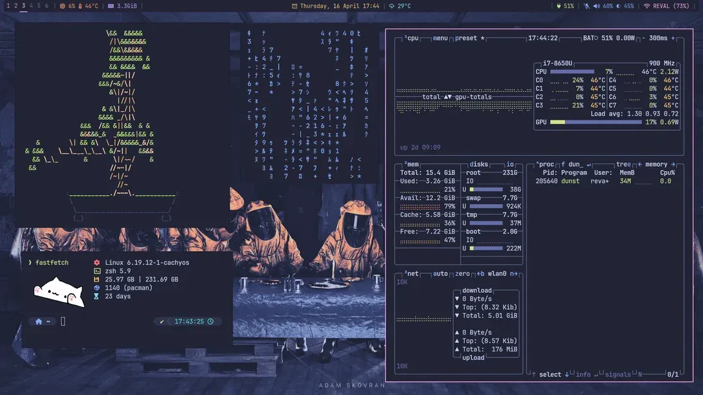The width and height of the screenshot is (703, 395).
Task: Click the RAM memory icon showing 3.3GiB
Action: [x=111, y=7]
